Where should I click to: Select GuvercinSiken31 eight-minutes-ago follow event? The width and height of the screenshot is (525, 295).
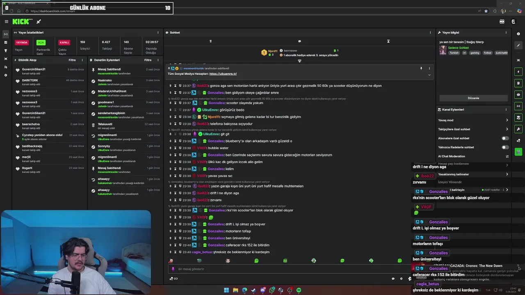pyautogui.click(x=50, y=71)
